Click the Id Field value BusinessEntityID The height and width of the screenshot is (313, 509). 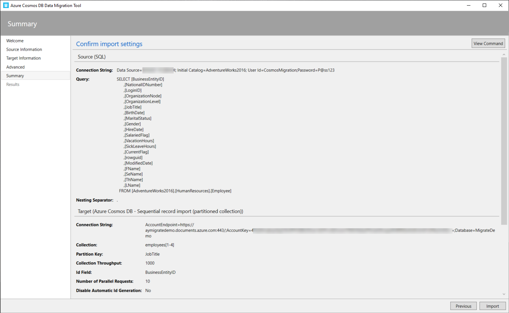point(160,272)
